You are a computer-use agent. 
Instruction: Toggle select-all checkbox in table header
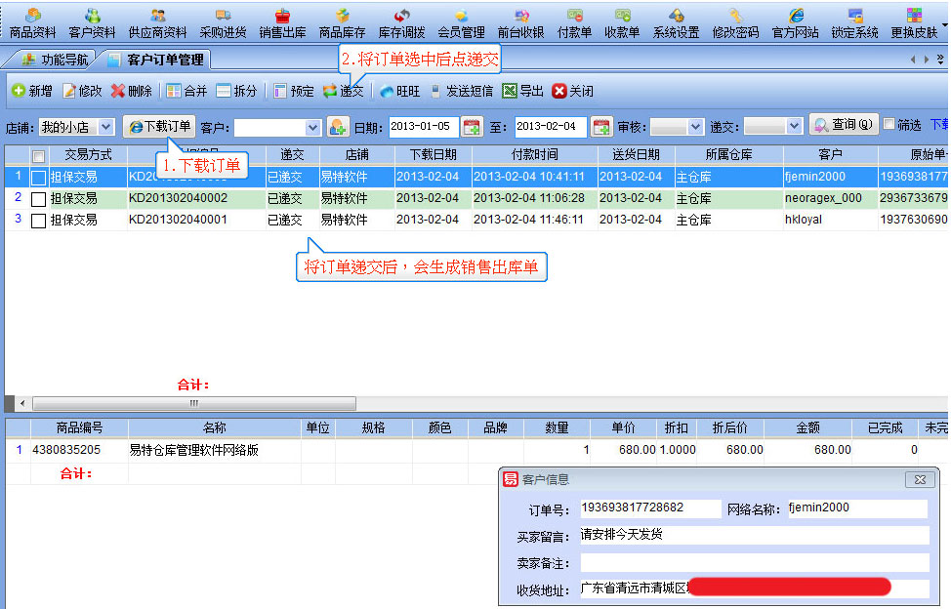(39, 155)
